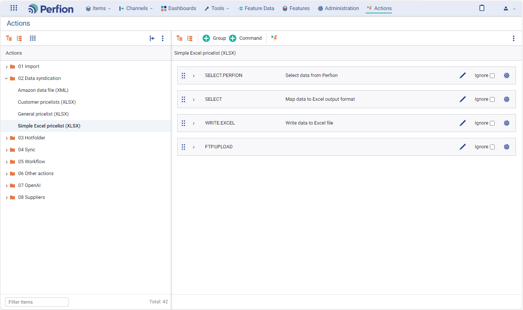Open settings gear for WRITE.EXCEL
The height and width of the screenshot is (310, 523).
pyautogui.click(x=507, y=123)
